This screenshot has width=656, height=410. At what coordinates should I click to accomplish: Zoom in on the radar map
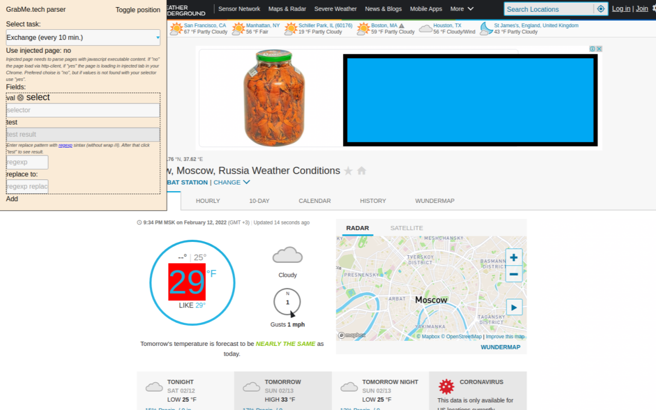tap(514, 258)
